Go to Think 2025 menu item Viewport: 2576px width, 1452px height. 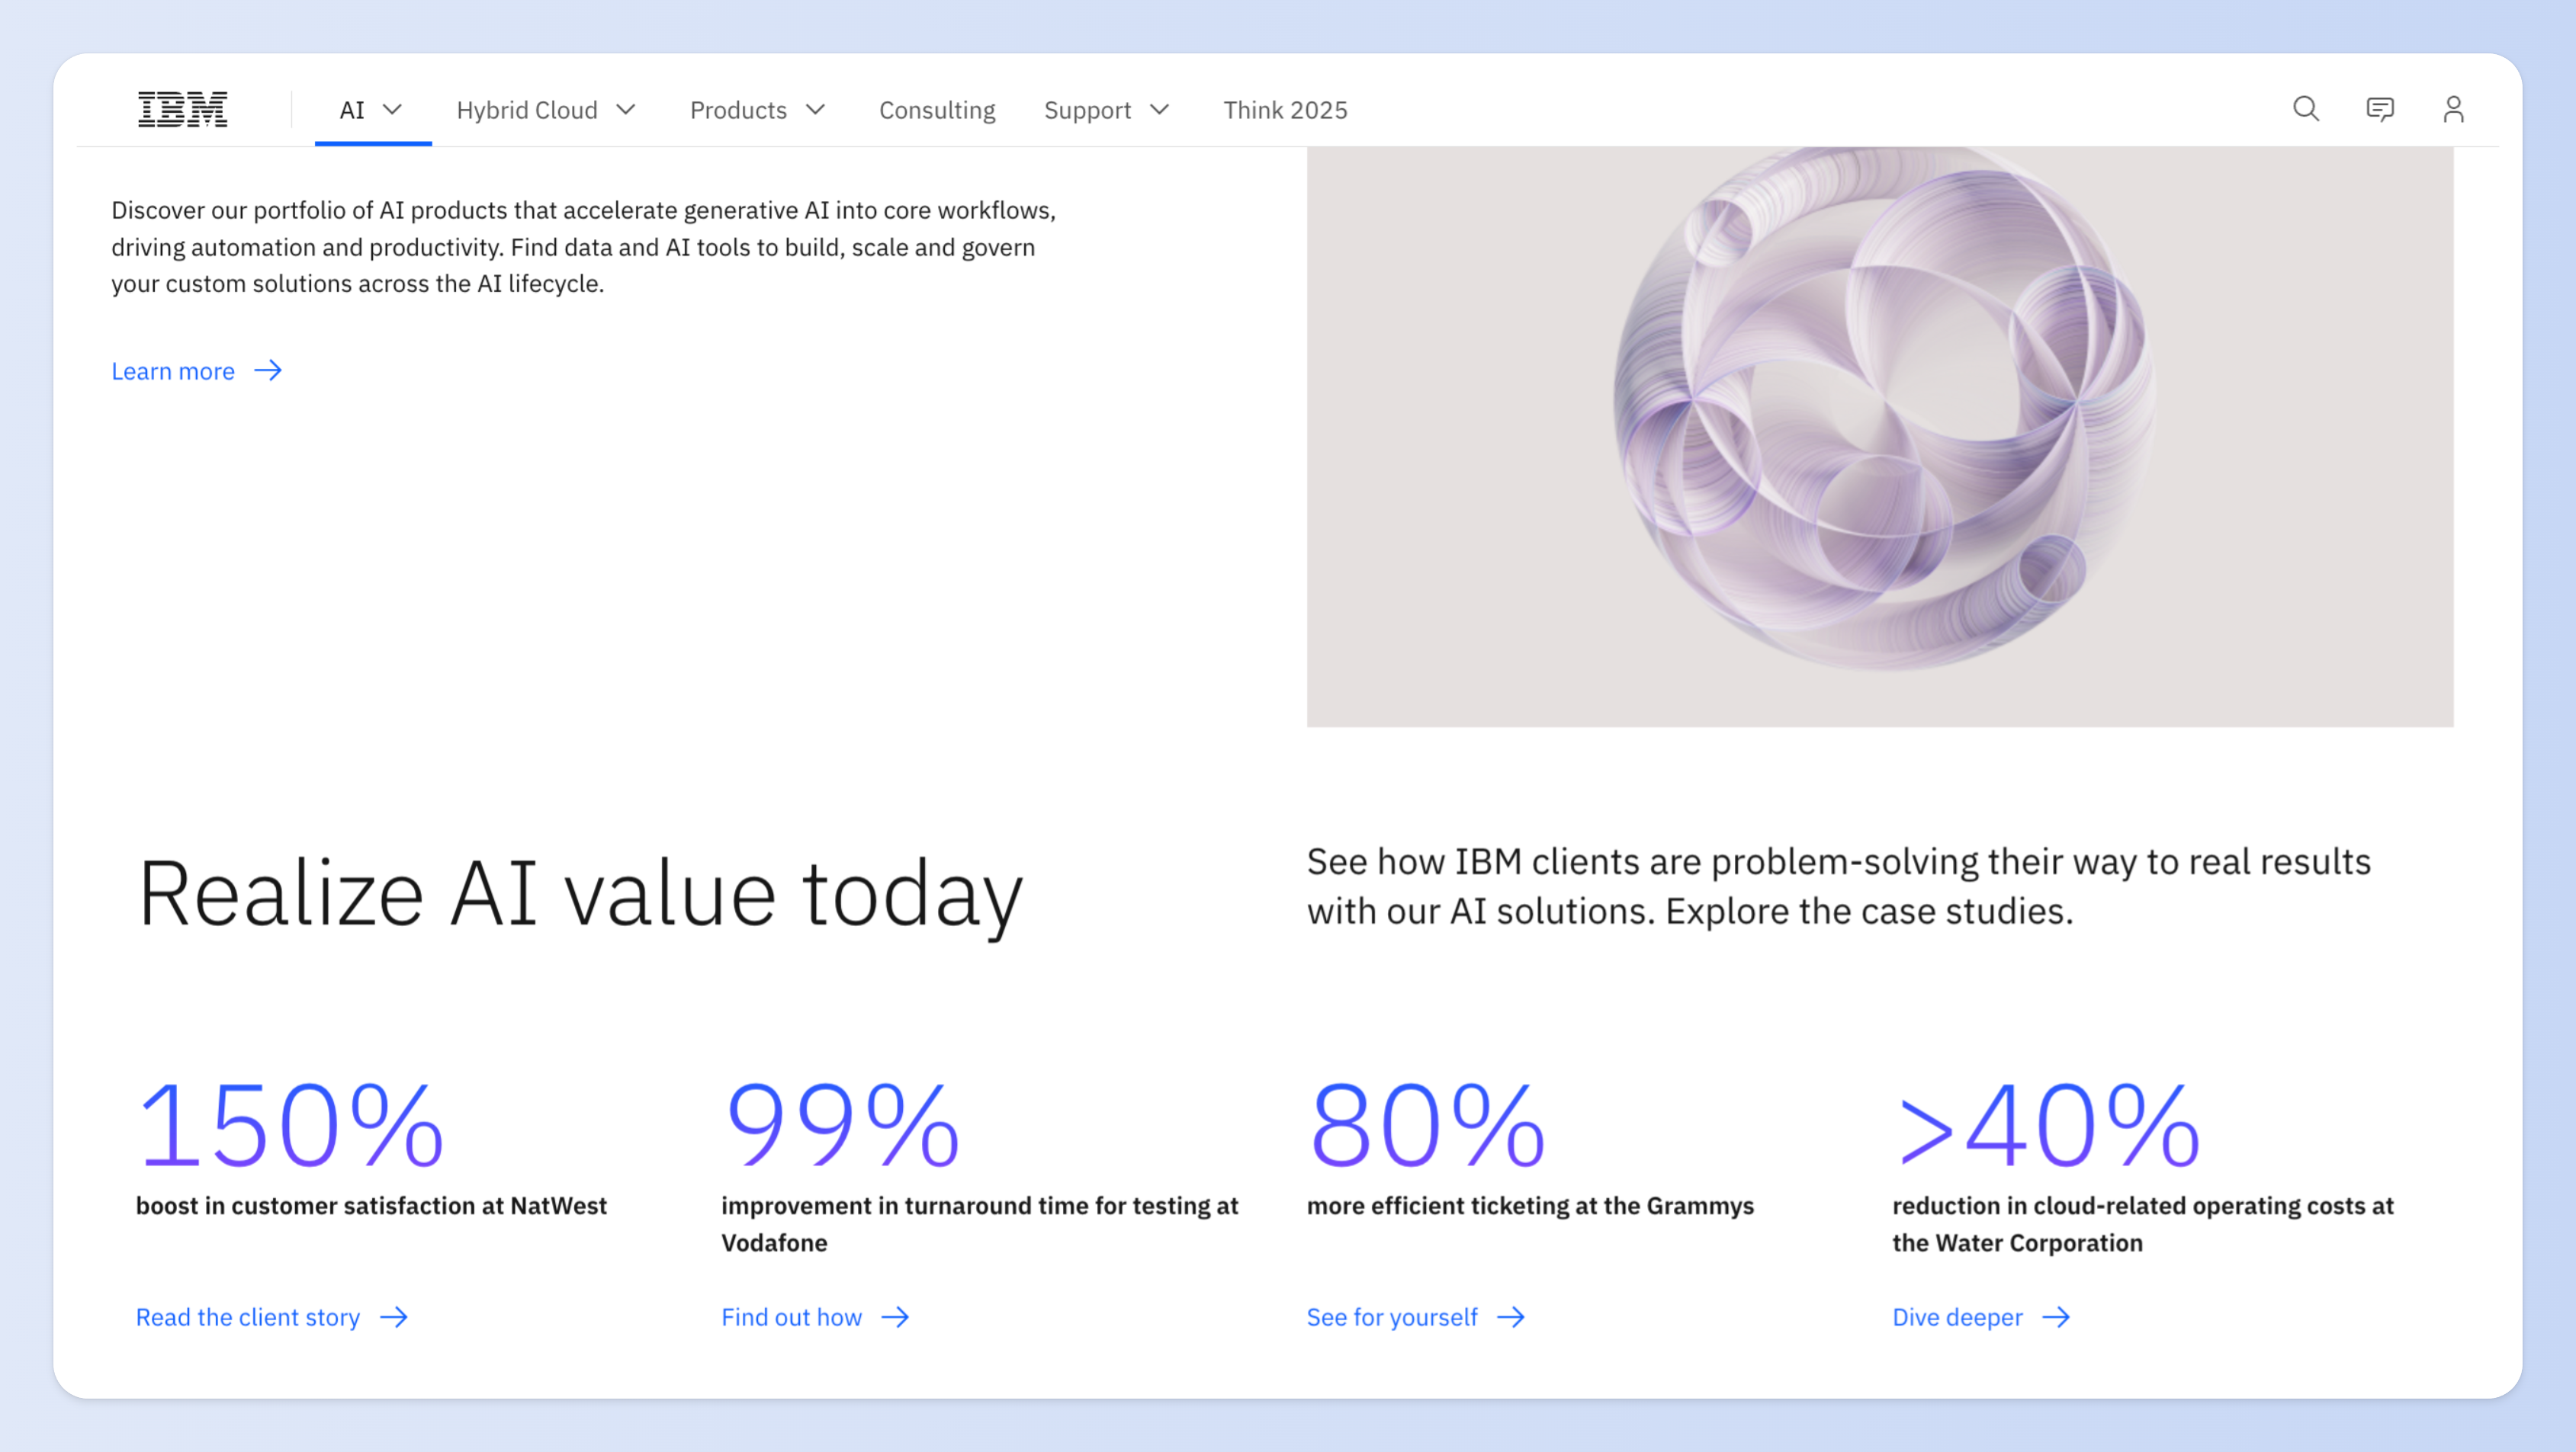[x=1285, y=110]
